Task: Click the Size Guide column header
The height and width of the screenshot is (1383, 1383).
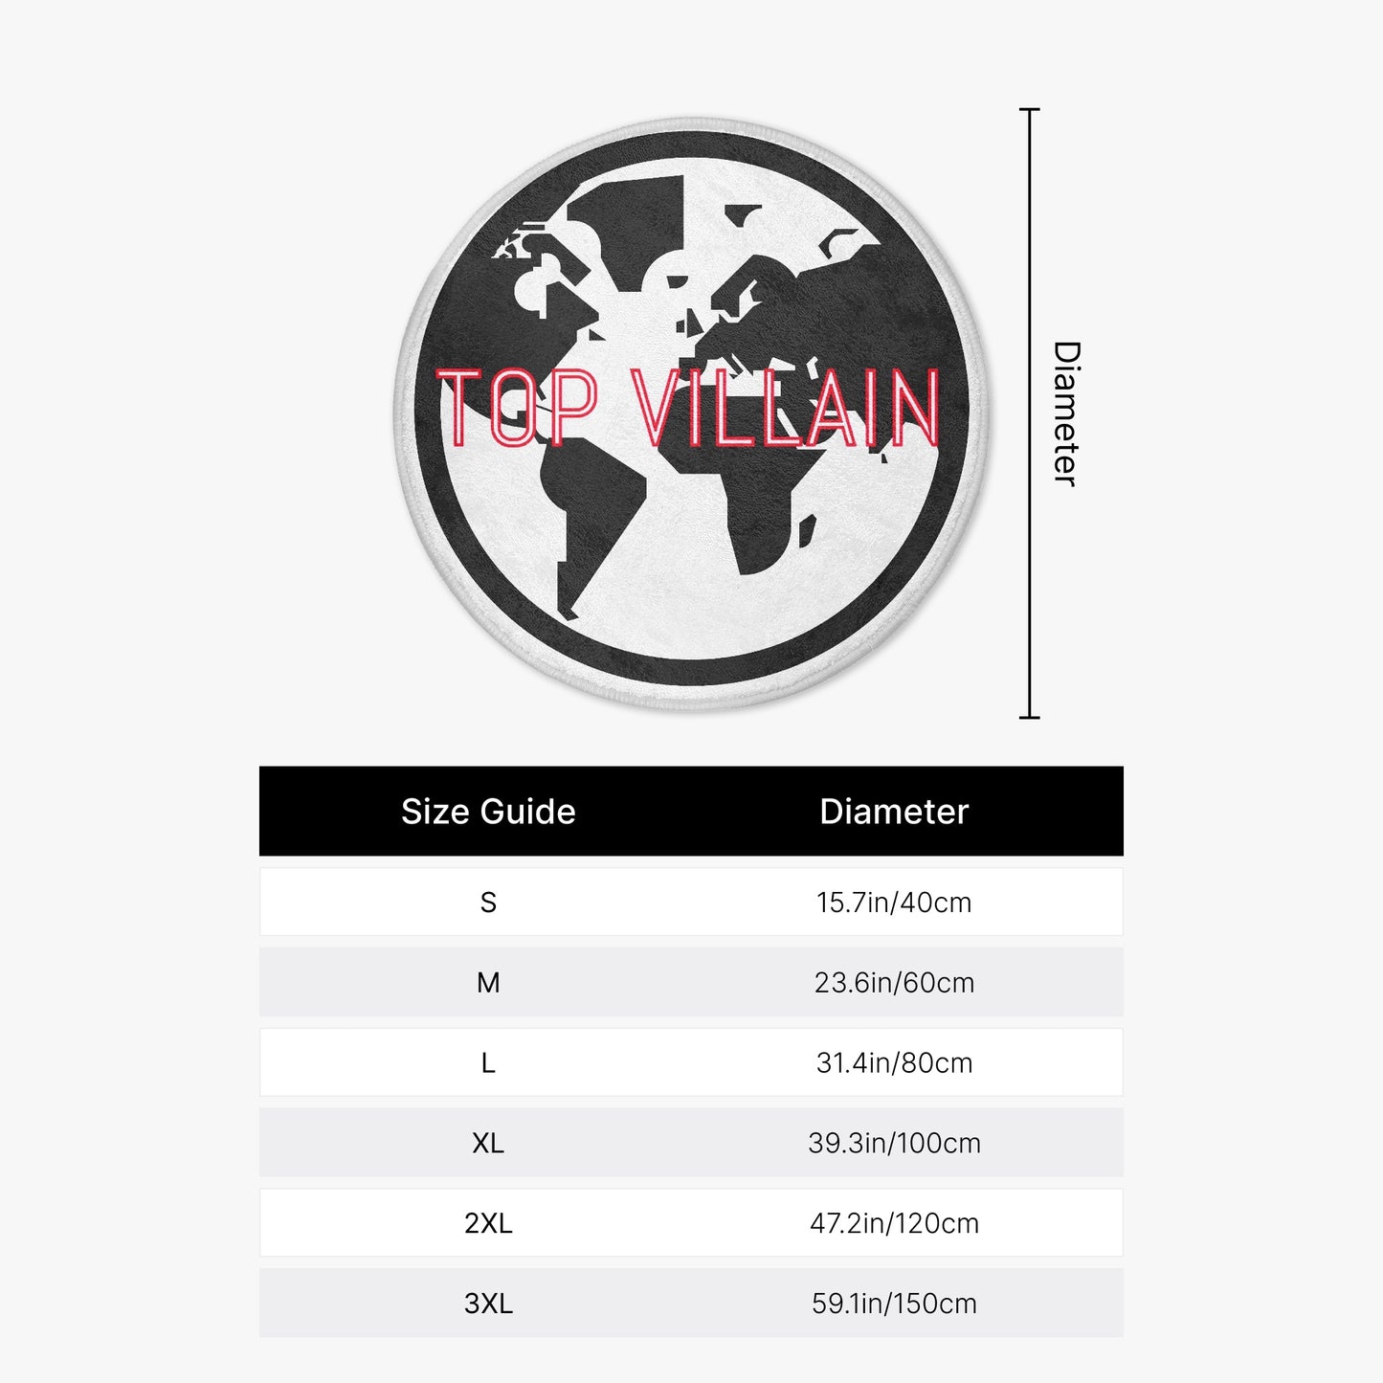Action: [x=488, y=812]
